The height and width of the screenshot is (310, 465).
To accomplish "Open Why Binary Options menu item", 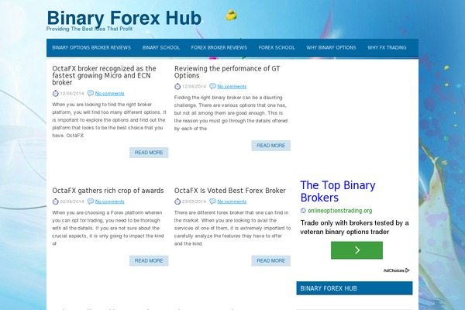I will click(331, 47).
